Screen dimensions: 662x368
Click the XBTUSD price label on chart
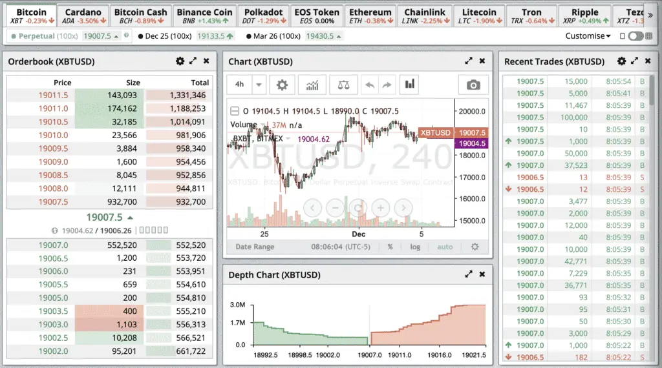point(435,133)
